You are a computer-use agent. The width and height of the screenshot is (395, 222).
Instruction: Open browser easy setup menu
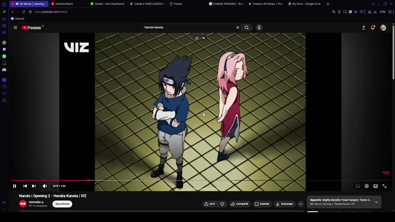(x=390, y=12)
